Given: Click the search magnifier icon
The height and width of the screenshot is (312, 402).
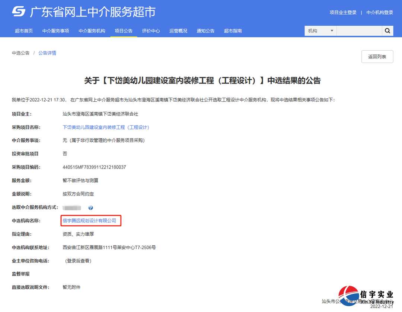Looking at the screenshot, I should 387,31.
